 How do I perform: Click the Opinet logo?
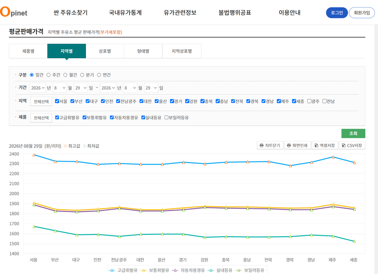pos(14,12)
